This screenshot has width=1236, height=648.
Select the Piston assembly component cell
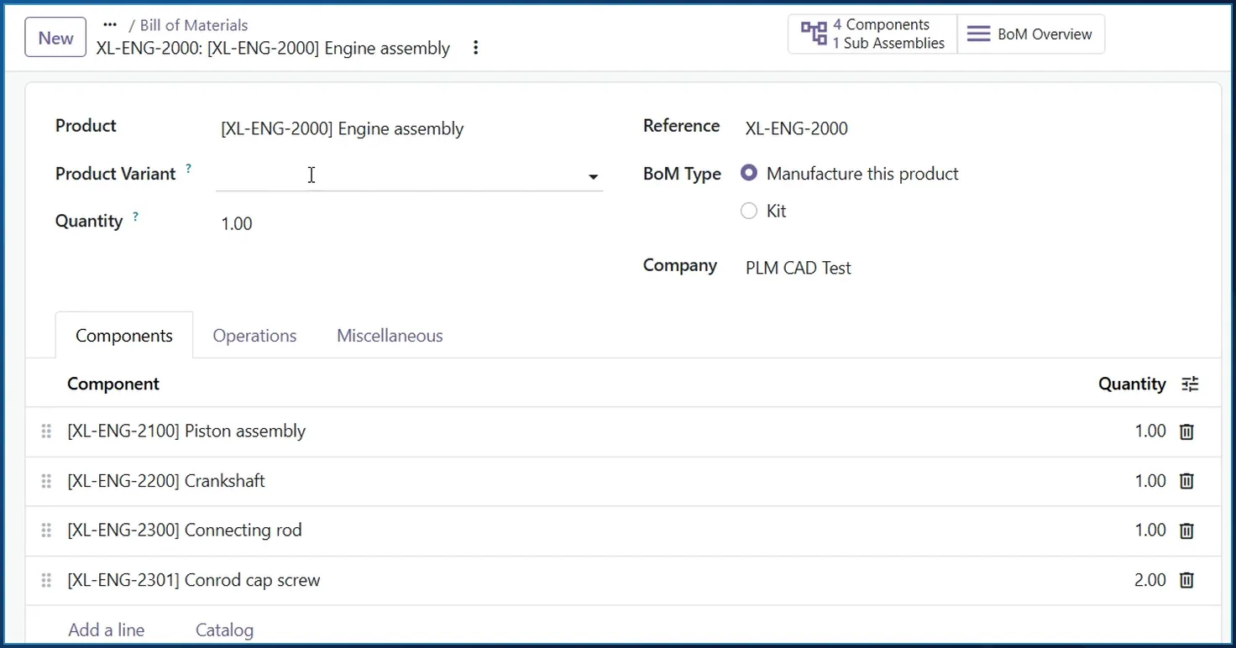pos(186,431)
